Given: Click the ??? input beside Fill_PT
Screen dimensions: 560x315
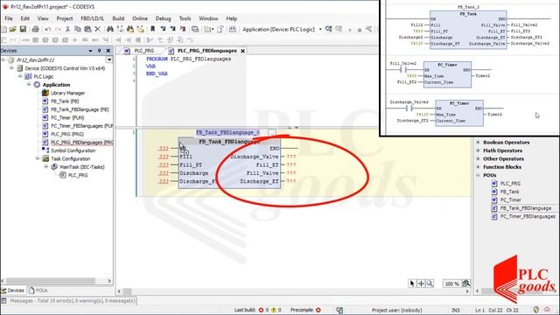Looking at the screenshot, I should point(164,164).
